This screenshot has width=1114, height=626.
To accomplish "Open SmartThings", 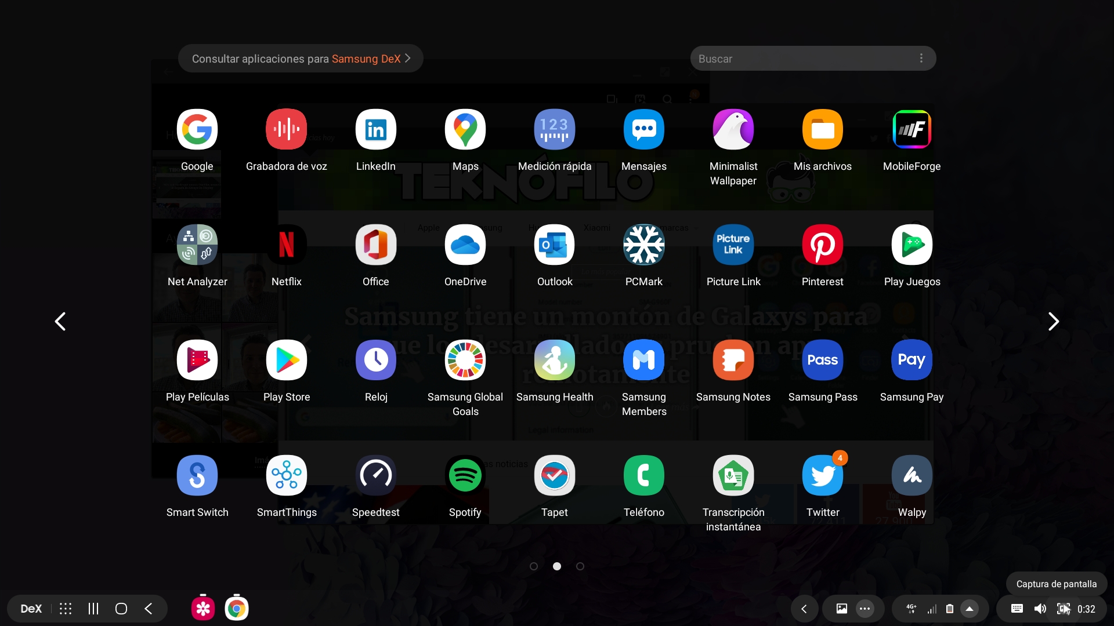I will [x=287, y=475].
